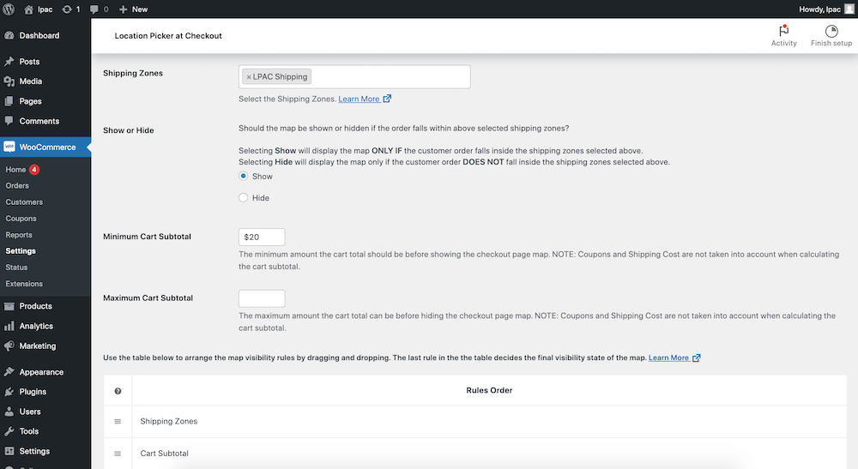Open the lpac site home icon
The image size is (858, 469).
click(x=29, y=9)
